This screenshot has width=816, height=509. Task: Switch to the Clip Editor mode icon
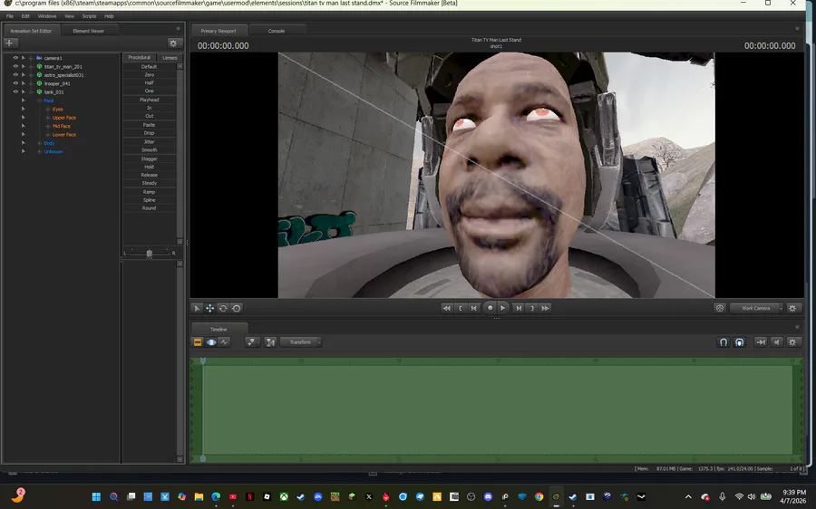pyautogui.click(x=198, y=342)
